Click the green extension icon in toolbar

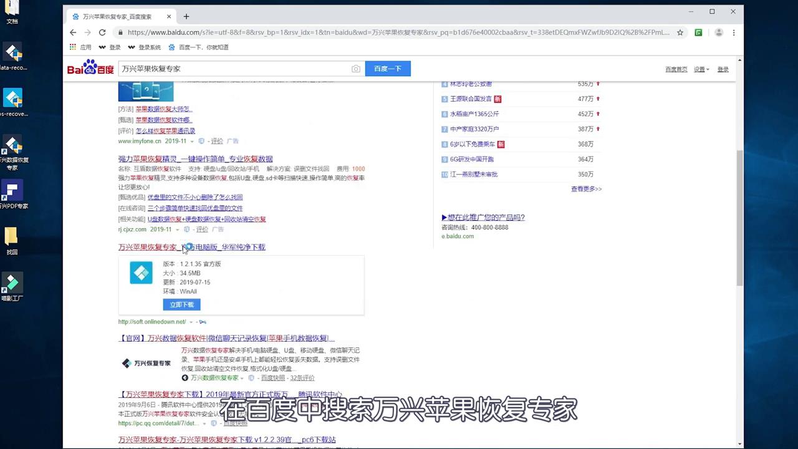coord(699,32)
